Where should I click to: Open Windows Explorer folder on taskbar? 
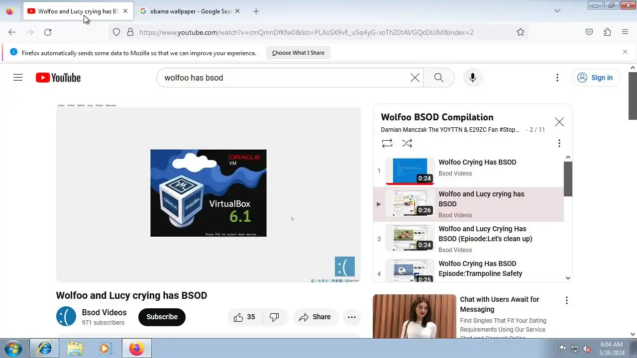(x=75, y=348)
